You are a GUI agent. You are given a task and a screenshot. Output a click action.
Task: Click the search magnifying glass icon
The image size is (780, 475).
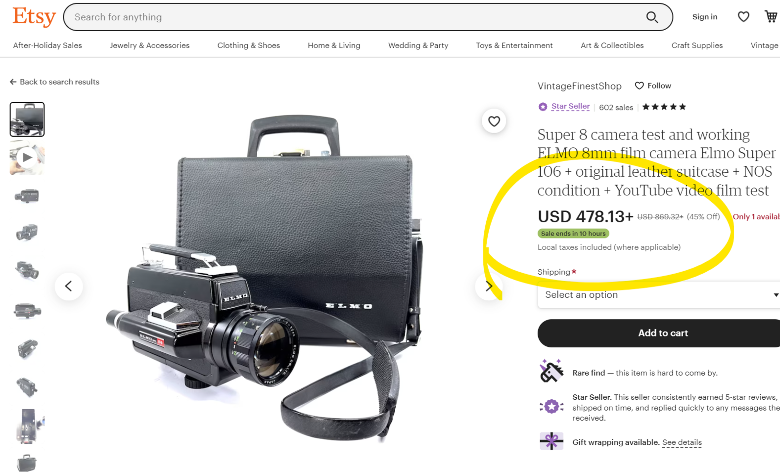point(652,17)
